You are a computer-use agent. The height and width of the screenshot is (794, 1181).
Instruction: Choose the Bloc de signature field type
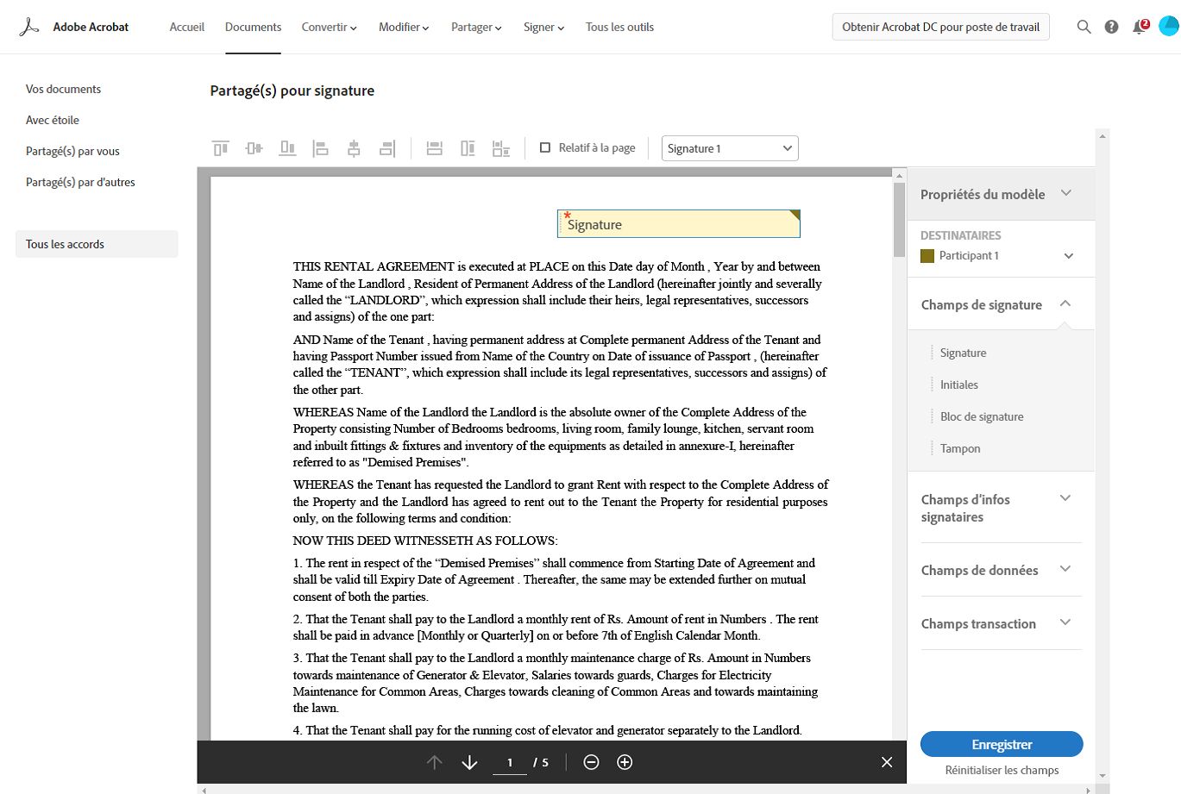(x=982, y=416)
